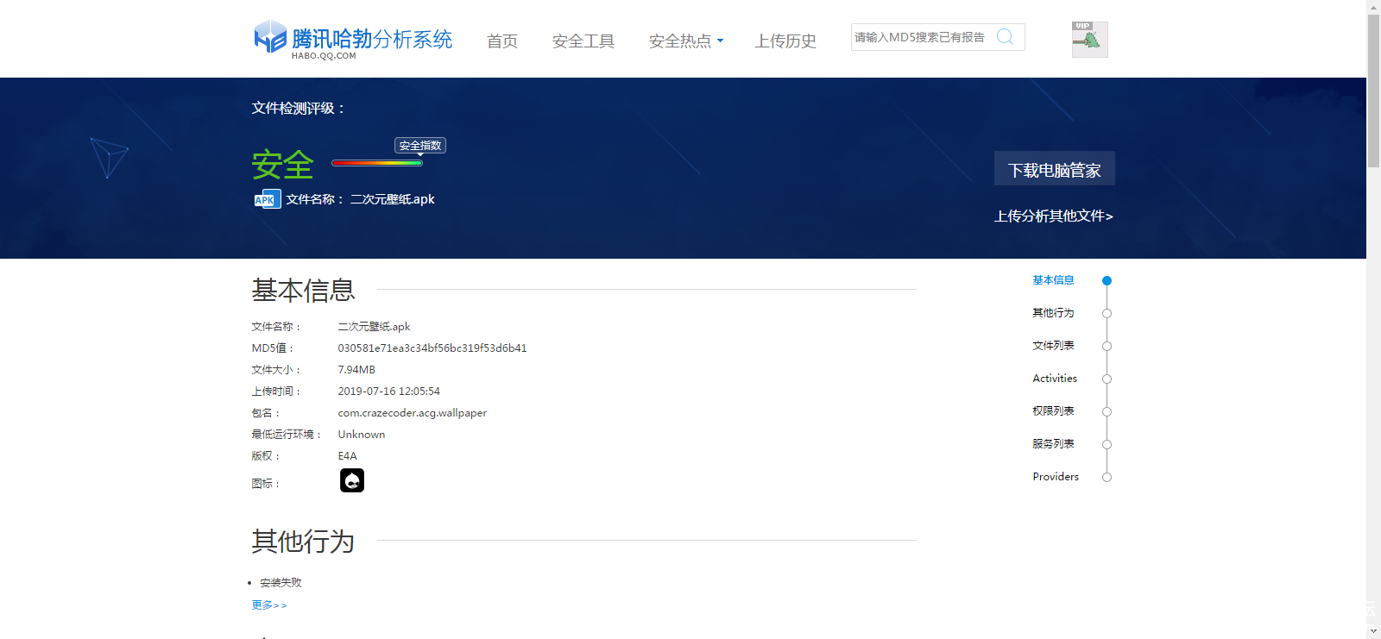Click 上传分析其他文件 link

1053,216
